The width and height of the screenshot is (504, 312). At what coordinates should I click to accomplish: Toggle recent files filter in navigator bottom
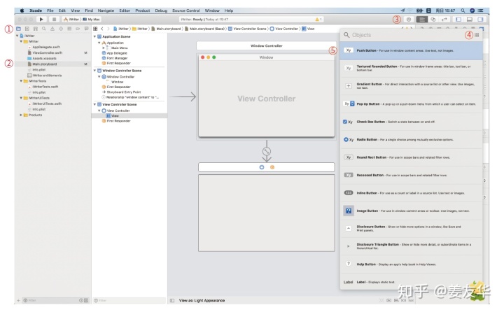coord(81,300)
